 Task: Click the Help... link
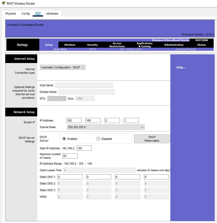pos(181,67)
